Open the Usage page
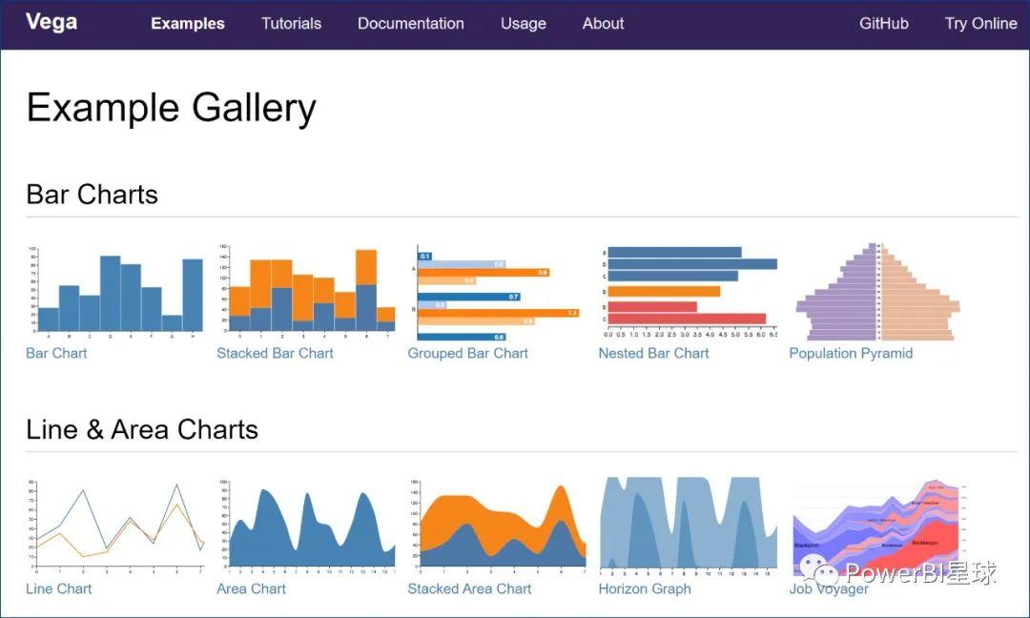Screen dimensions: 1030x618 (x=523, y=23)
